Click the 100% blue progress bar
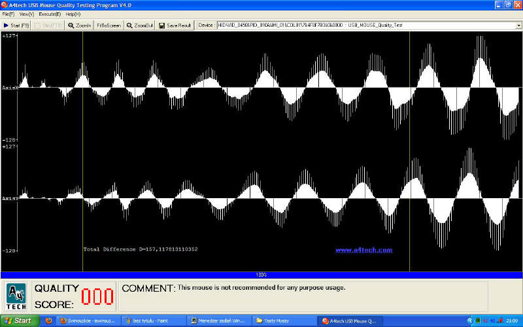 pyautogui.click(x=261, y=275)
